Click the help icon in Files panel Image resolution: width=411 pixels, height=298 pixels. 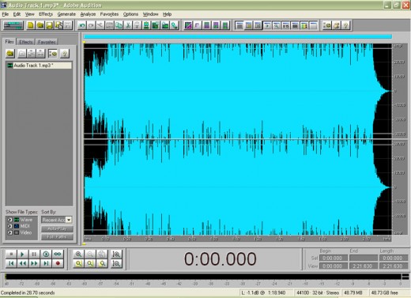pos(65,54)
